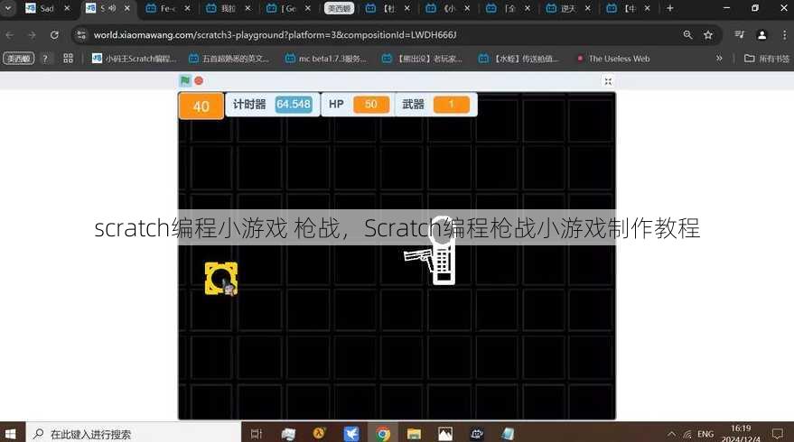This screenshot has height=442, width=794.
Task: Open Task View in taskbar
Action: pos(257,434)
